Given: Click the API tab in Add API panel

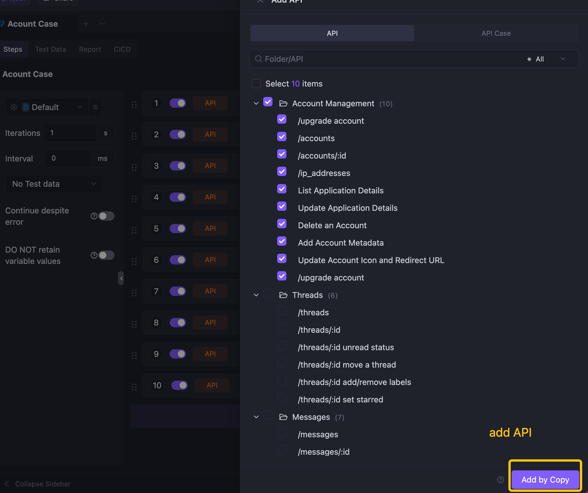Looking at the screenshot, I should point(333,33).
